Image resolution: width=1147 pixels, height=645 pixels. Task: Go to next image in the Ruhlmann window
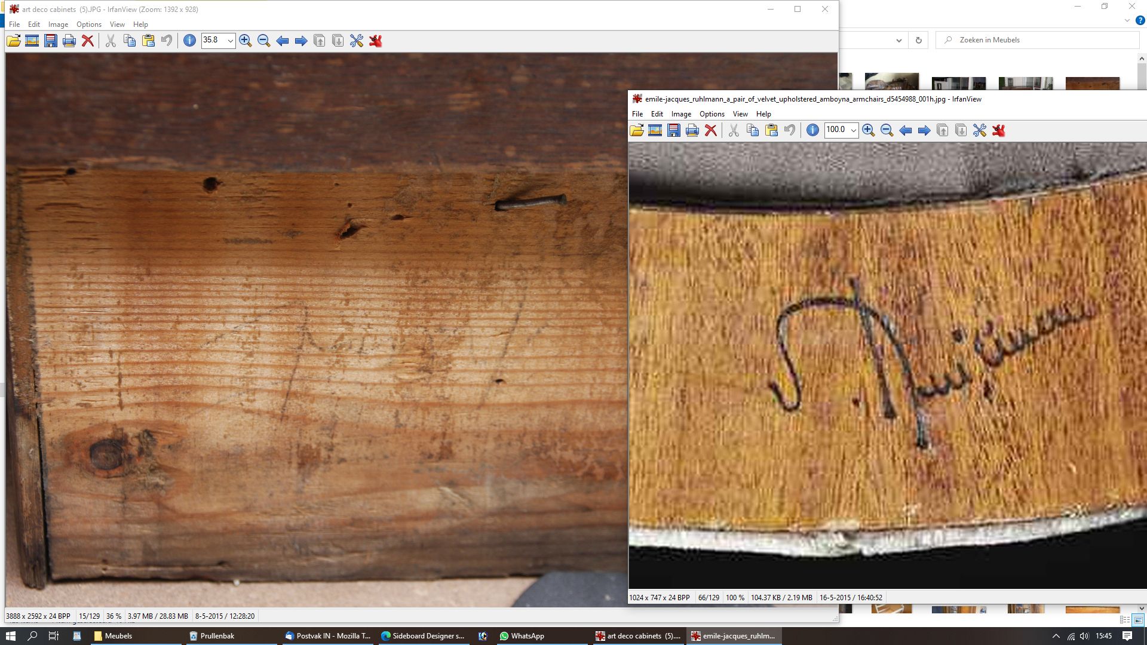[924, 130]
